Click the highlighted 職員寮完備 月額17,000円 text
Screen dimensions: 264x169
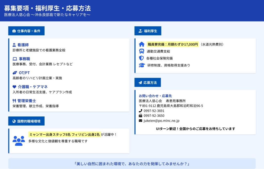pos(172,44)
